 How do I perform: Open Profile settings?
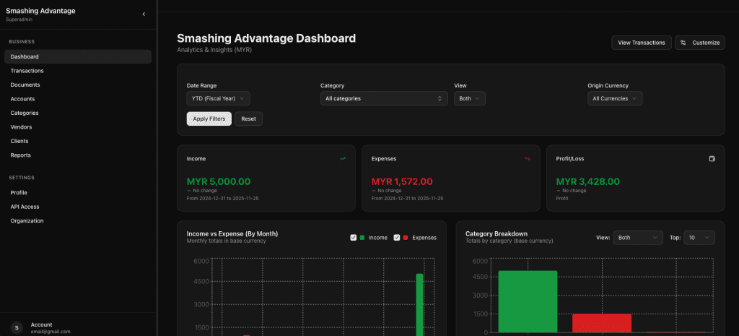[78, 192]
